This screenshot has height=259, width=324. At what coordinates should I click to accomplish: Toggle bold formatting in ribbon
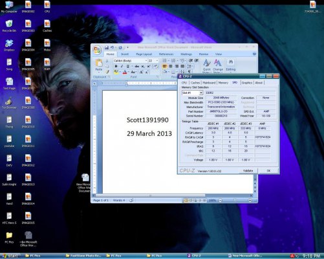coord(116,66)
